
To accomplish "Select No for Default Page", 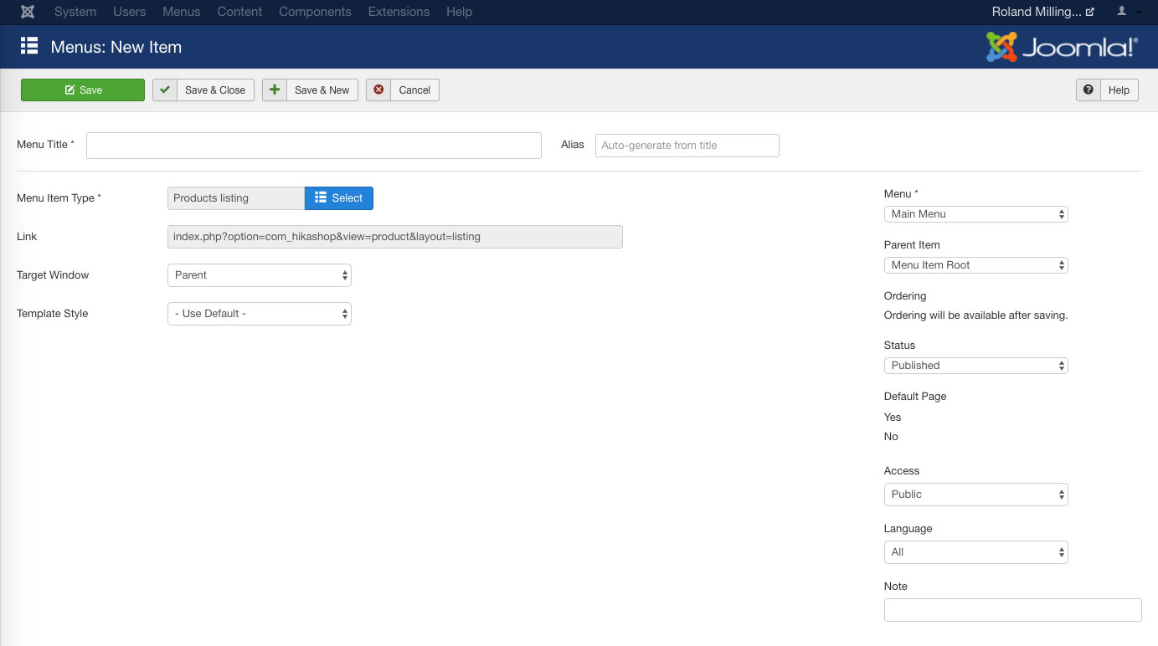I will point(891,436).
